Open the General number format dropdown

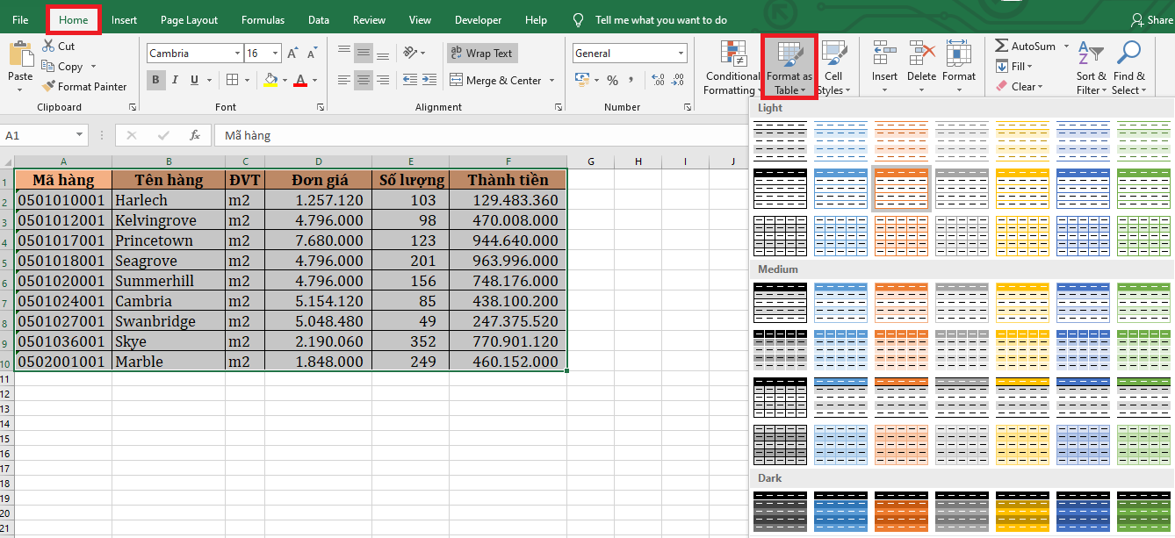pos(681,54)
